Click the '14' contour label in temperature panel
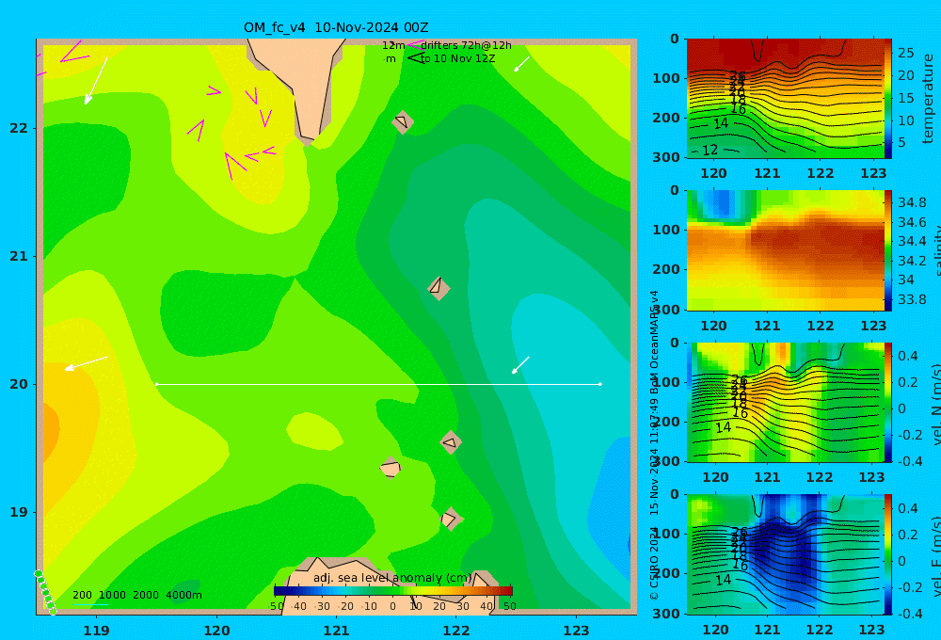 click(721, 123)
